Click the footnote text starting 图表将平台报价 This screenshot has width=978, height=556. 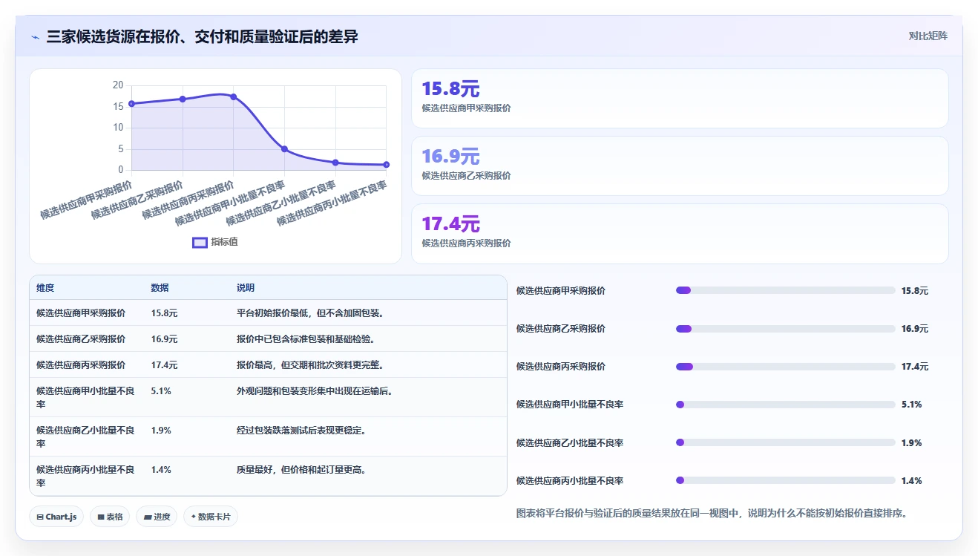[x=712, y=513]
